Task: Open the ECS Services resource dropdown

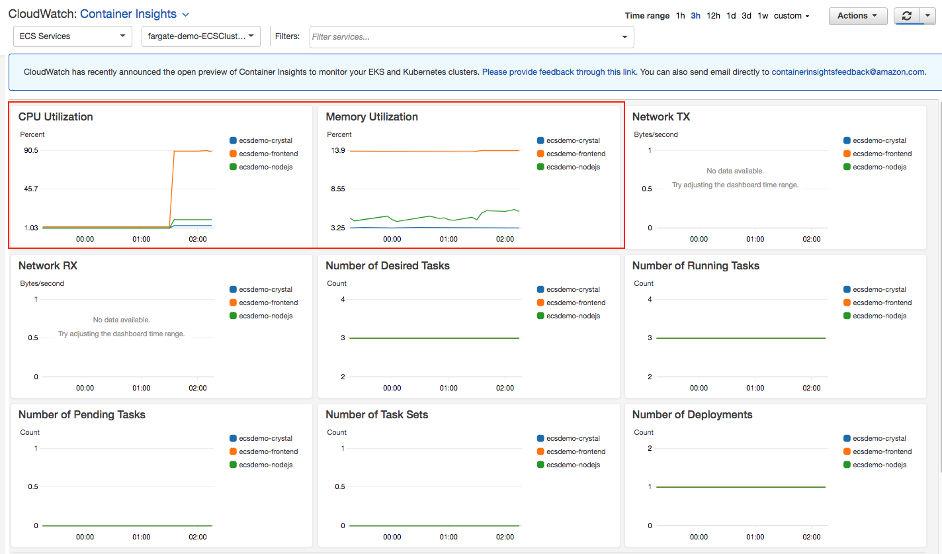Action: [72, 36]
